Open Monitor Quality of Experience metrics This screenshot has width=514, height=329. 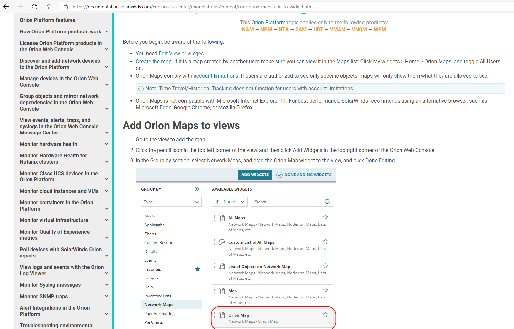[x=54, y=235]
